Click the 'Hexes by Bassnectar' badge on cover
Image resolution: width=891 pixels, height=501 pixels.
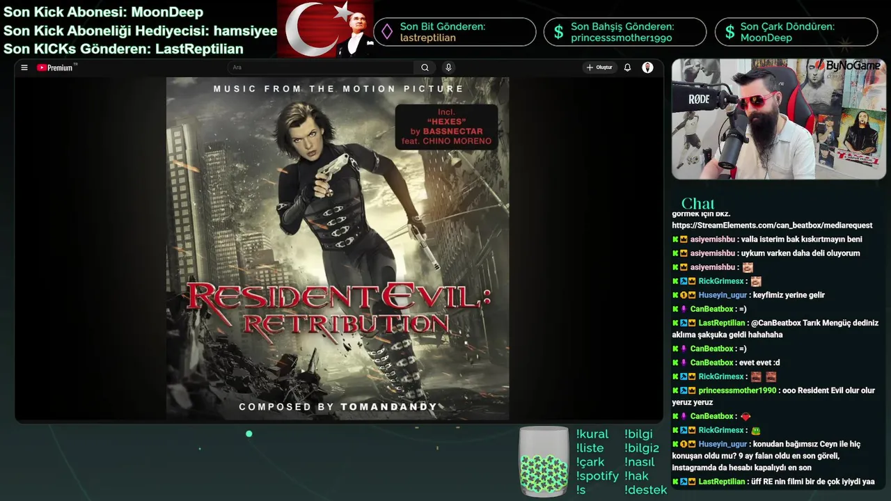446,127
